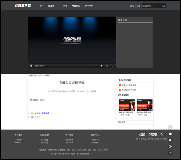
Task: Open the 首页 navigation item
Action: (x=42, y=6)
